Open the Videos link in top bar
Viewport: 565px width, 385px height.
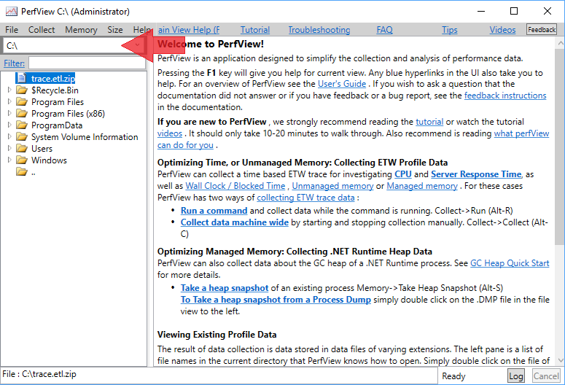pos(502,30)
